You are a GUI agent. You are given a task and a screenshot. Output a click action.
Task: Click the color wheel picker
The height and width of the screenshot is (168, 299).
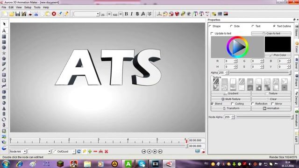click(237, 47)
